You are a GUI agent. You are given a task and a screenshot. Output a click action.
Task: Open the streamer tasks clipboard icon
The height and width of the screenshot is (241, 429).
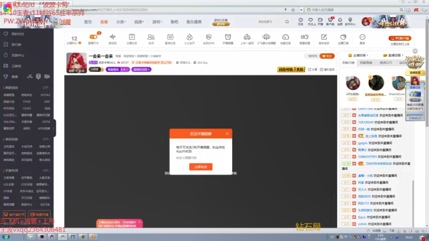click(x=131, y=37)
